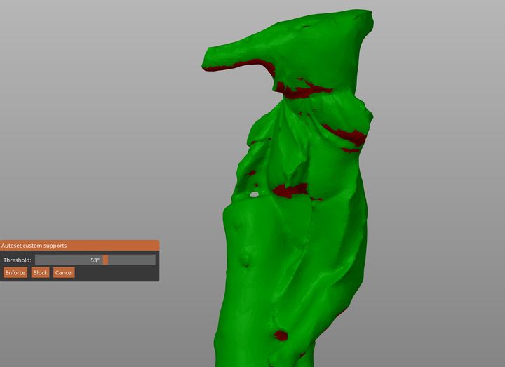The width and height of the screenshot is (505, 367).
Task: Click the 53° threshold value text
Action: [95, 260]
